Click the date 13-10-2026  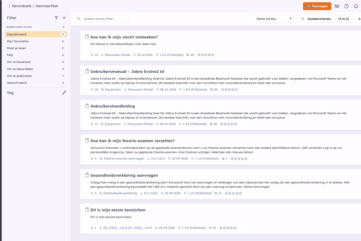click(x=145, y=55)
